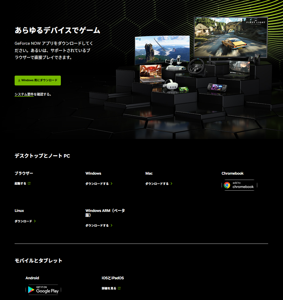The image size is (283, 300).
Task: Click the flight simulator curved monitor image
Action: click(x=162, y=50)
